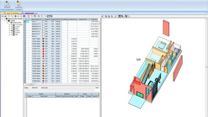Expand the Level 3 tree node
208x117 pixels.
(x=9, y=32)
